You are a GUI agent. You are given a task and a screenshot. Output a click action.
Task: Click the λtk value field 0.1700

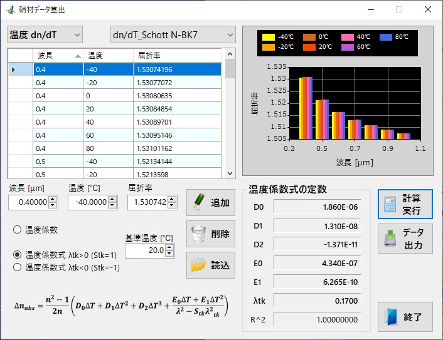[x=318, y=301]
